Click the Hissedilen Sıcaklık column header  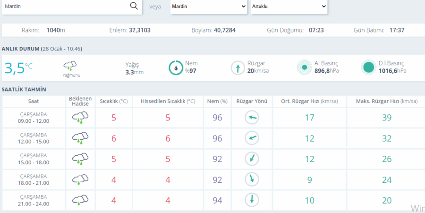point(168,102)
